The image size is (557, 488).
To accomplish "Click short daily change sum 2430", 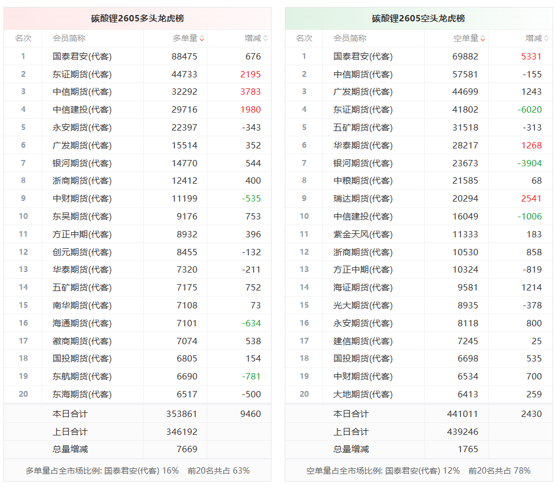I will (532, 414).
